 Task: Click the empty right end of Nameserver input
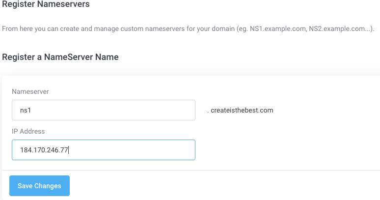pyautogui.click(x=172, y=111)
